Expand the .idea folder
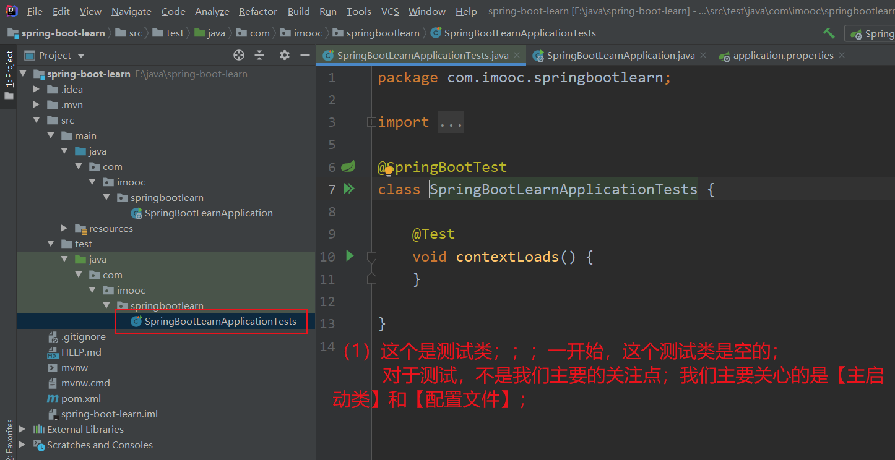The image size is (895, 460). click(x=37, y=88)
